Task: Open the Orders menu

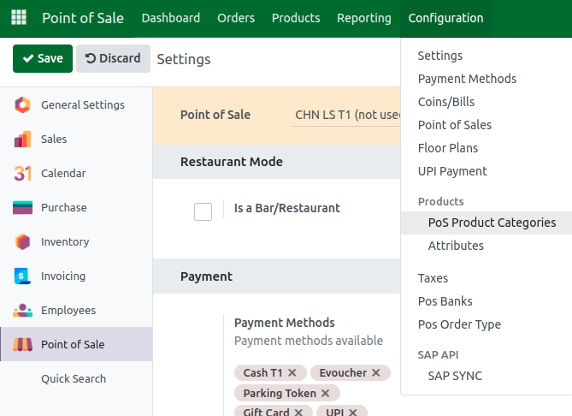Action: point(236,18)
